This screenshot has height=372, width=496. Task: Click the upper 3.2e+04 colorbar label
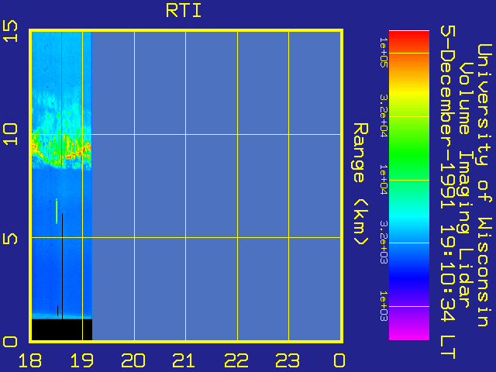[384, 115]
